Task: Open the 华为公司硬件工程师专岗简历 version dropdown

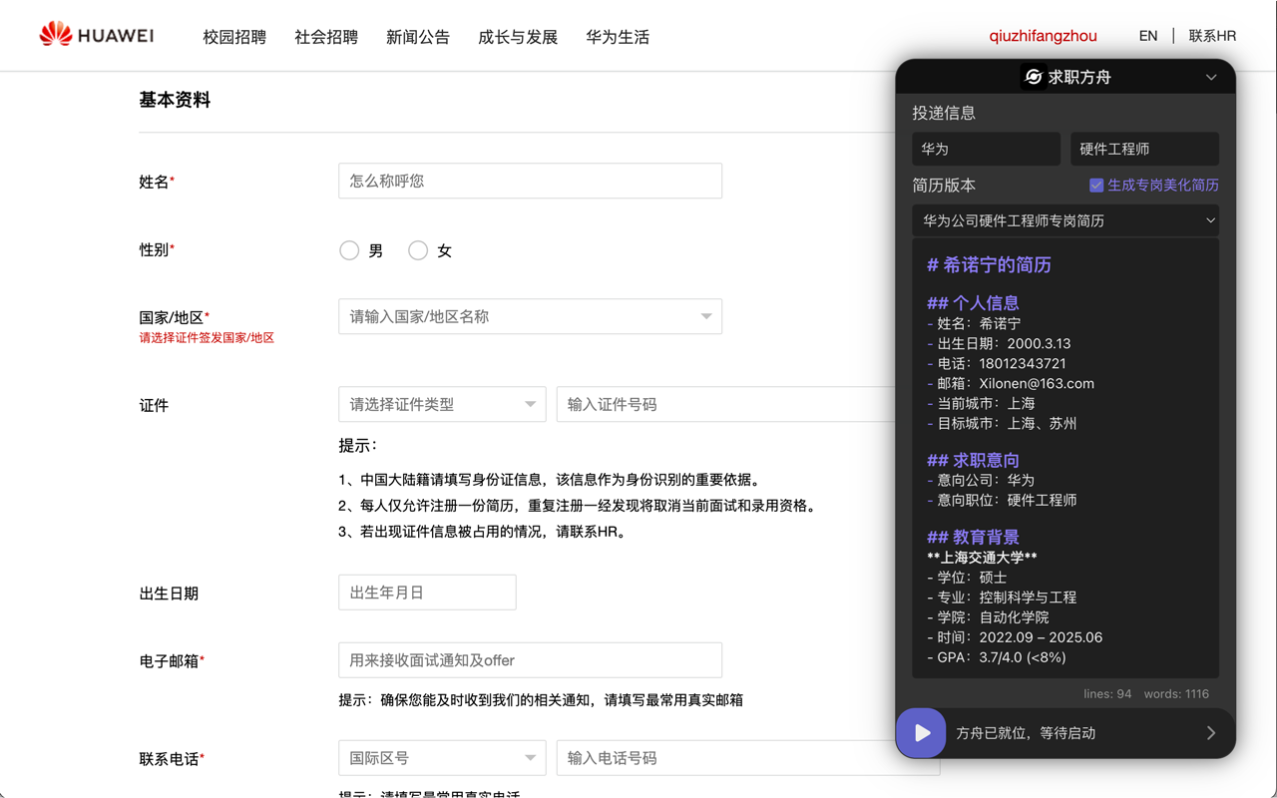Action: (1065, 220)
